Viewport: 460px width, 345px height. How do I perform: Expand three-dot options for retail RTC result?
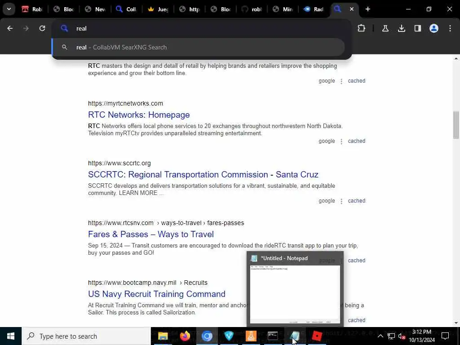click(341, 82)
